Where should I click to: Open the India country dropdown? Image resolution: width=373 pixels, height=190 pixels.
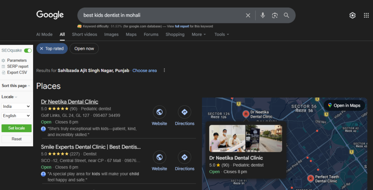[16, 106]
